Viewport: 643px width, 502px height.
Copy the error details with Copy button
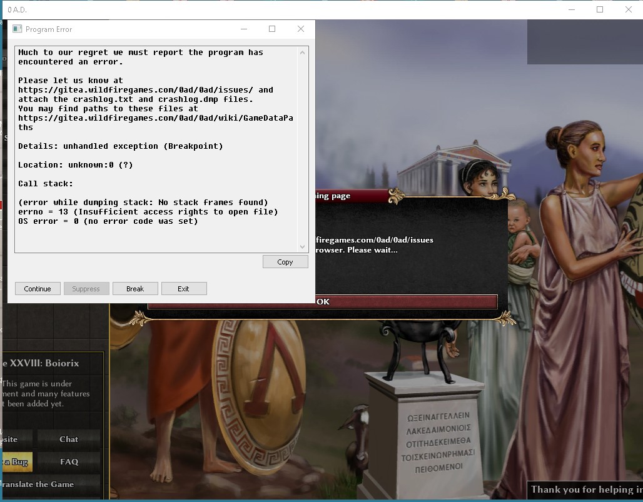pyautogui.click(x=285, y=262)
